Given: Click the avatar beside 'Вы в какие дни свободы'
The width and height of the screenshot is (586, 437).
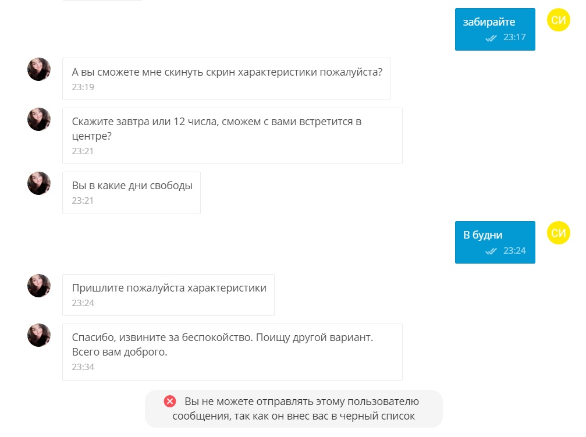Looking at the screenshot, I should [x=39, y=183].
